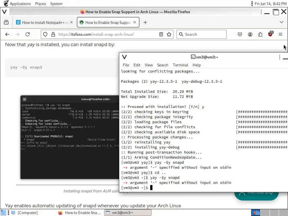The image size is (288, 216).
Task: Minimize the terminal window
Action: point(285,58)
